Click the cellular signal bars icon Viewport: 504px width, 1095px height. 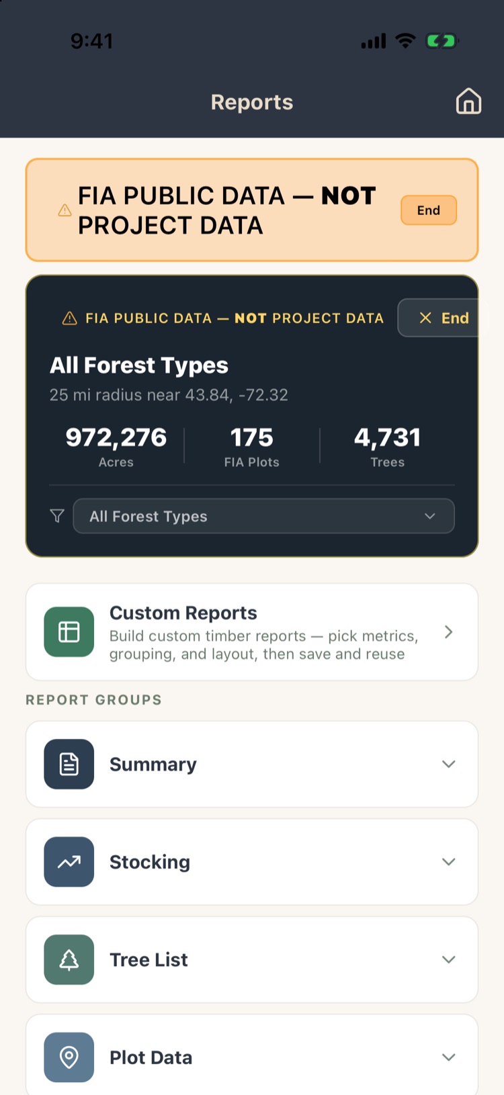374,41
